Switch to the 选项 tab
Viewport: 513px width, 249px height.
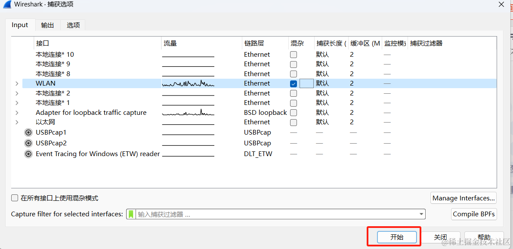(x=73, y=25)
